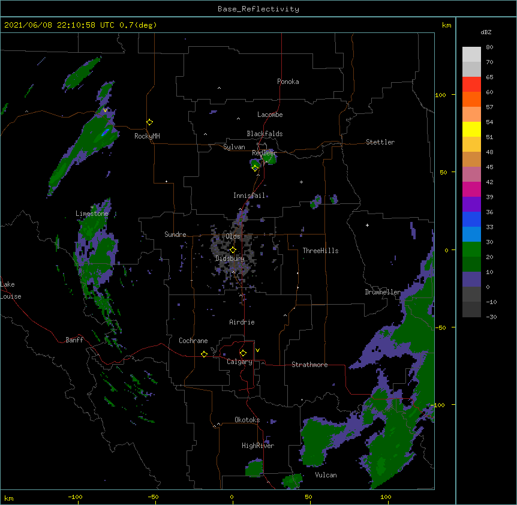
Task: Click the yellow diamond marker near Olds
Action: point(233,250)
